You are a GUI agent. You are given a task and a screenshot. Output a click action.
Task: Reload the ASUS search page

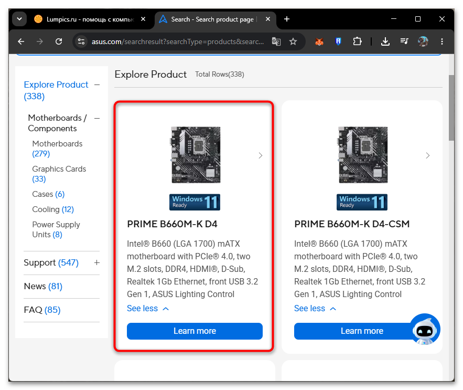point(59,41)
